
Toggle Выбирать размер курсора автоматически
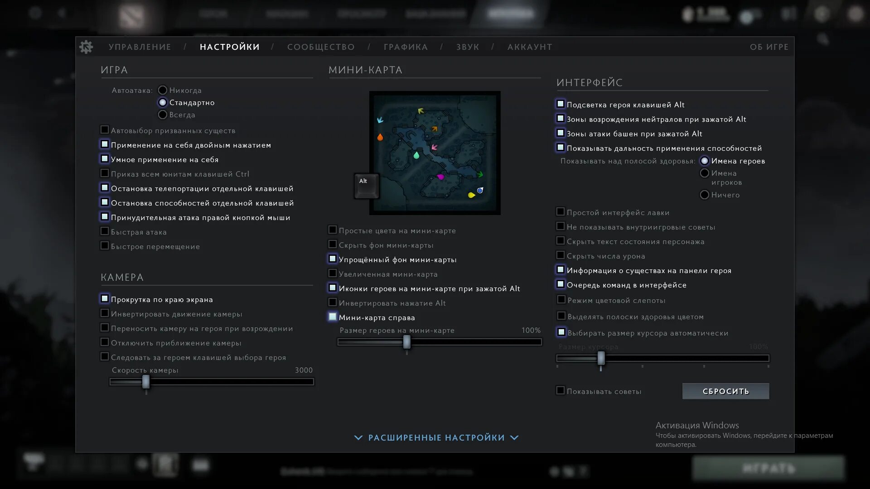click(x=561, y=332)
